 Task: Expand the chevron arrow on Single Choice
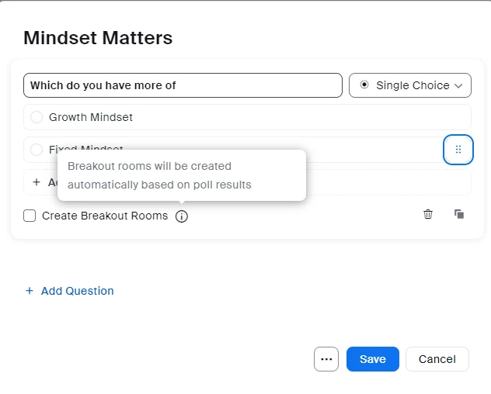[x=458, y=85]
